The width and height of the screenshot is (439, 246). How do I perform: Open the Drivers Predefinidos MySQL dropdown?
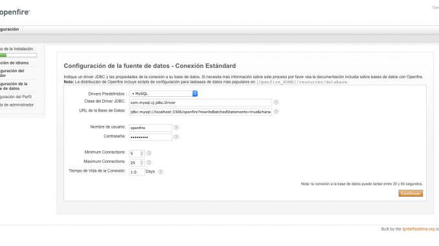click(163, 94)
